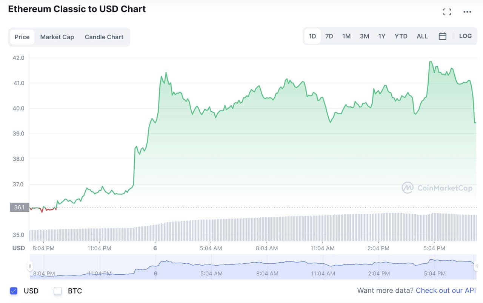Grab the left range slider handle
This screenshot has height=303, width=483.
pyautogui.click(x=30, y=266)
